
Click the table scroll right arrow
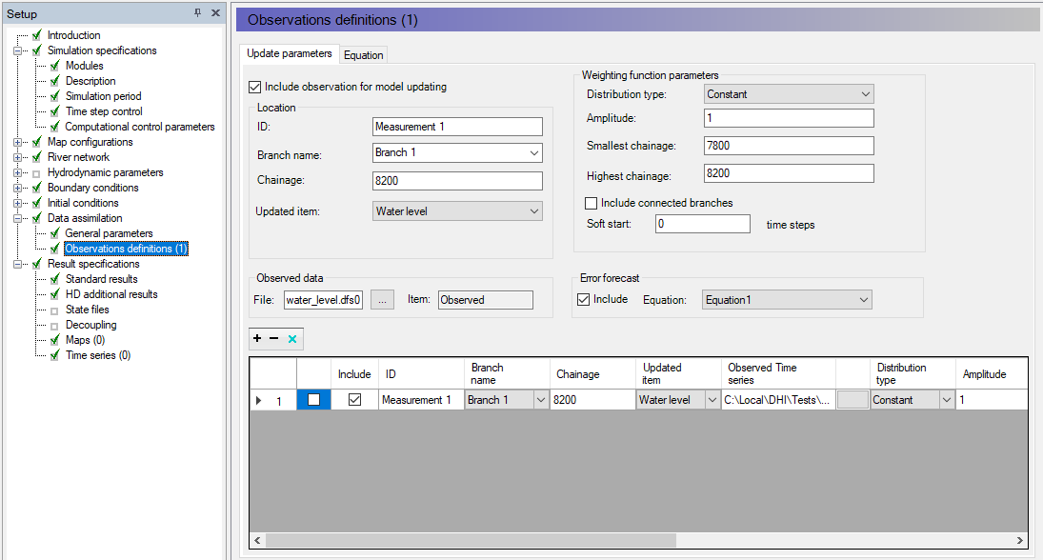pyautogui.click(x=1020, y=540)
